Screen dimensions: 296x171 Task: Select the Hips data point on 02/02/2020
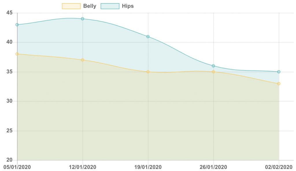point(279,72)
